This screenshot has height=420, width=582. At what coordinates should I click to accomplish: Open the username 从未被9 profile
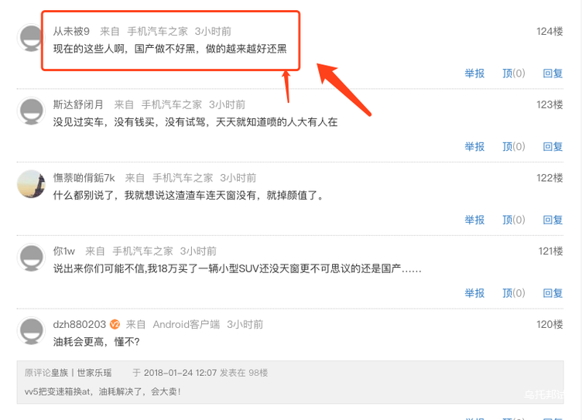pos(71,31)
